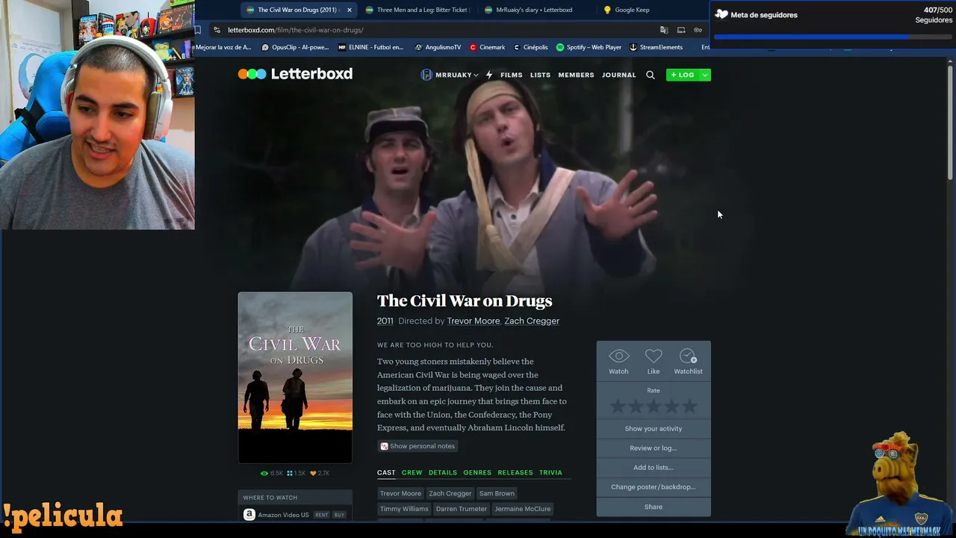This screenshot has height=538, width=956.
Task: Switch to the Releases tab
Action: point(515,472)
